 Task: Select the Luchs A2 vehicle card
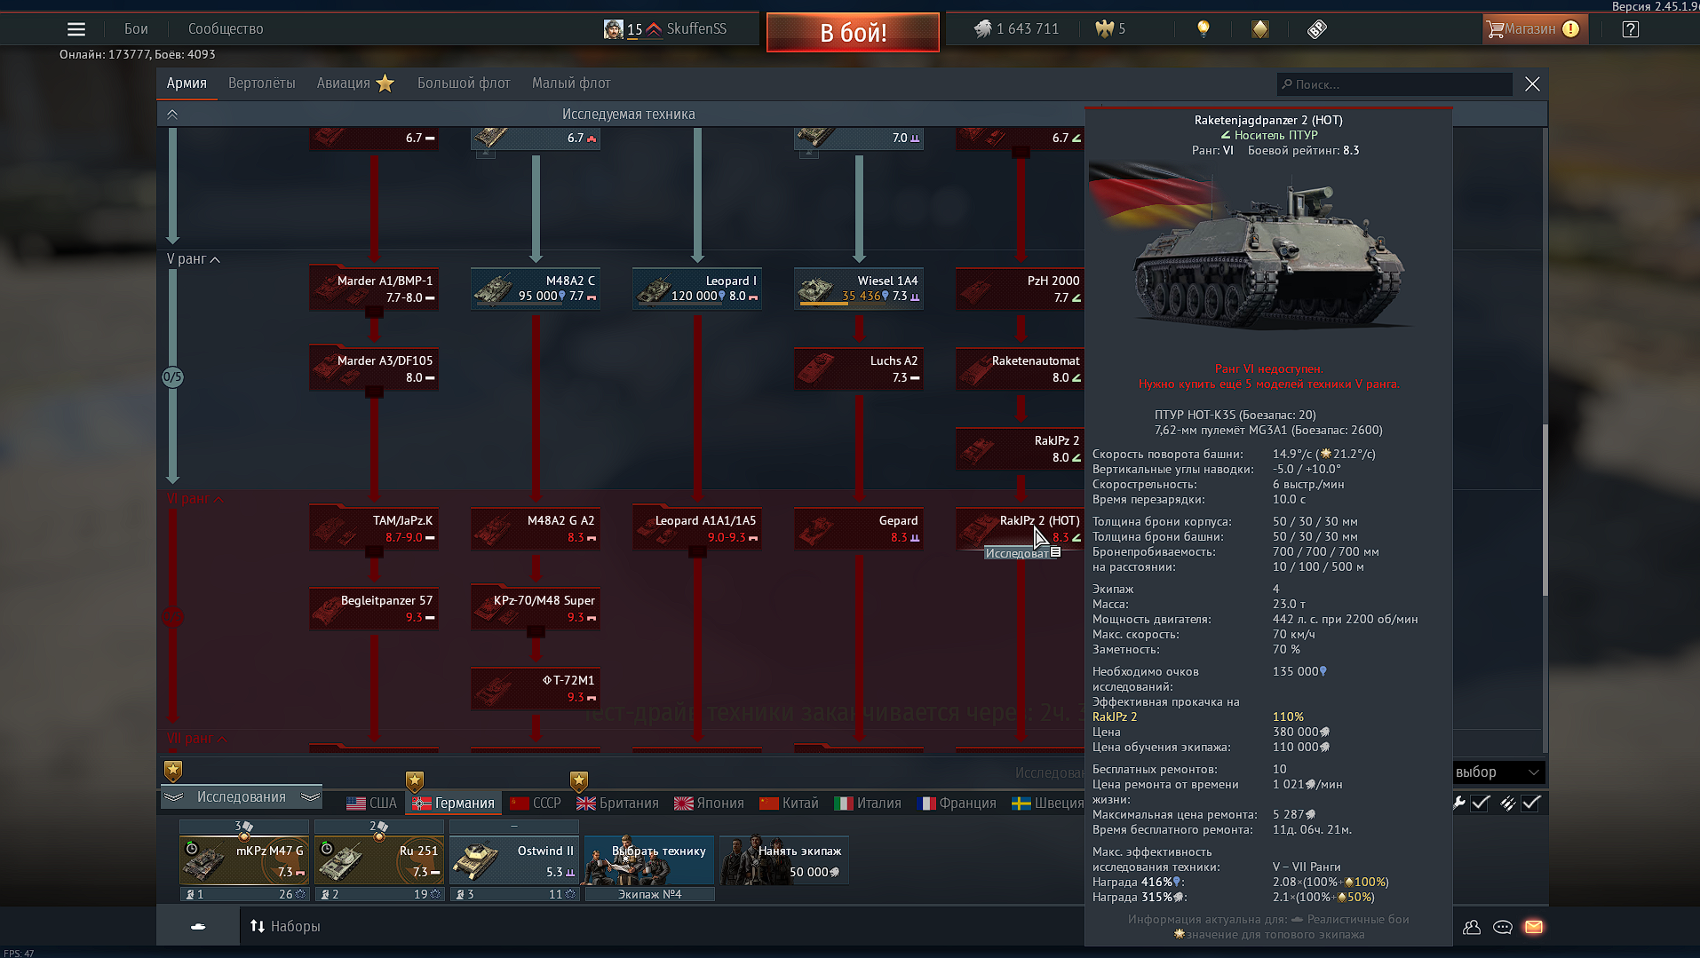point(859,368)
